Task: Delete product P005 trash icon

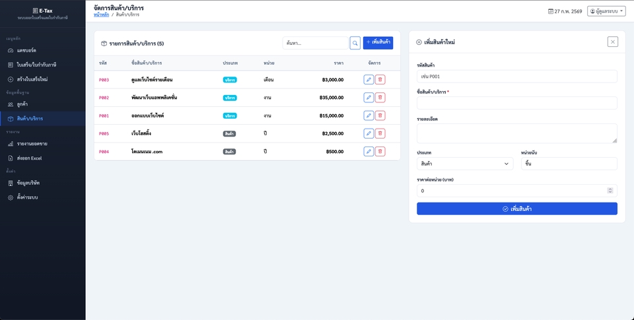Action: (380, 133)
